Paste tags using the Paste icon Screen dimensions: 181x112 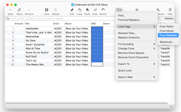click(87, 10)
